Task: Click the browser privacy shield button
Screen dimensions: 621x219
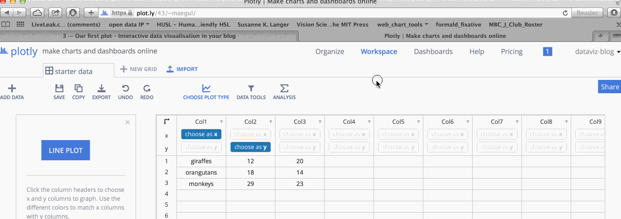Action: [x=73, y=13]
